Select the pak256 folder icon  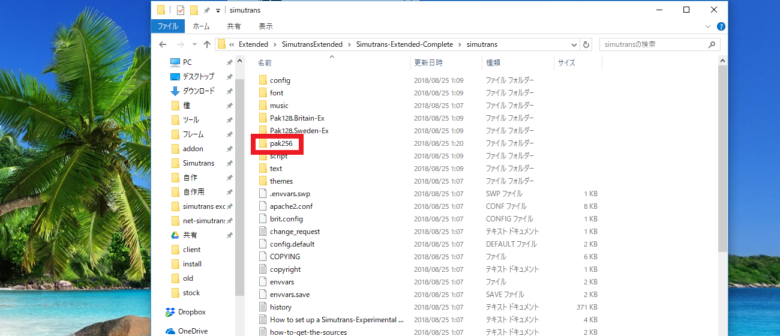pos(262,143)
